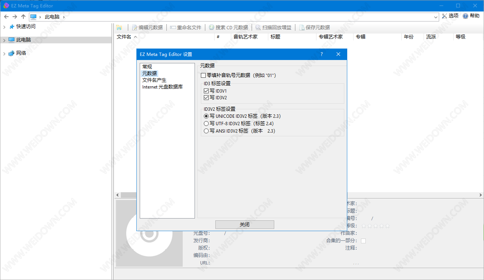Click the scrollbar right arrow
The height and width of the screenshot is (280, 484).
[x=481, y=195]
